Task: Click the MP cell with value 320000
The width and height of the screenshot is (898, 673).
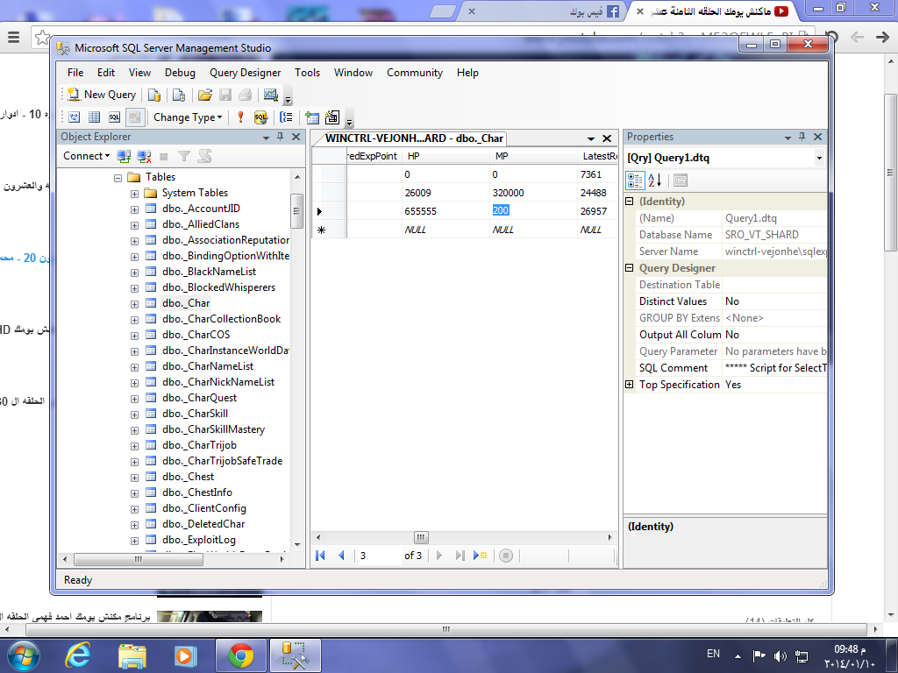Action: [x=534, y=193]
